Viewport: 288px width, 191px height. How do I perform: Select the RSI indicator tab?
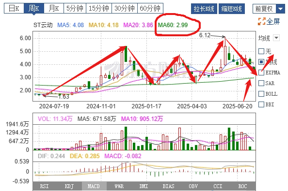point(45,186)
